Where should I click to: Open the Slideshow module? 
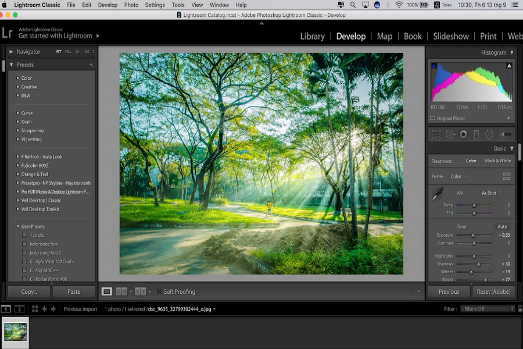pyautogui.click(x=451, y=36)
